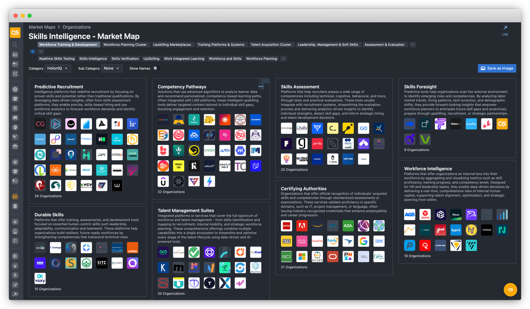Click the QS logo in Skills Foresight
Image resolution: width=530 pixels, height=309 pixels.
(x=502, y=124)
